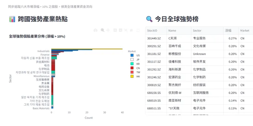Image resolution: width=253 pixels, height=126 pixels.
Task: Click the Miscellaneous sector axis label
Action: coord(41,76)
